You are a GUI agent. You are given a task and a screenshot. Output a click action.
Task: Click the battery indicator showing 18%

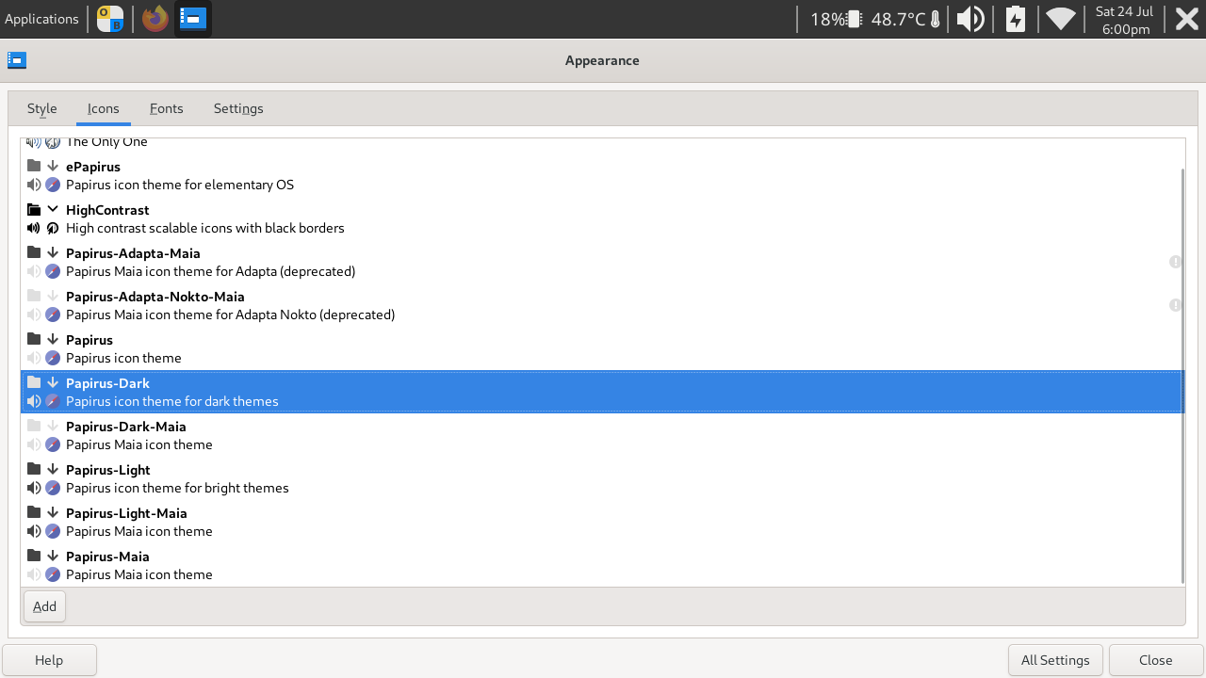pyautogui.click(x=837, y=19)
